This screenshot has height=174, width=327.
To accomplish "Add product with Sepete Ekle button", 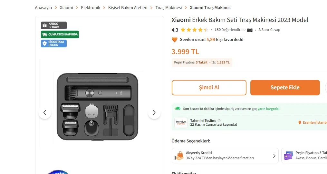I will (x=285, y=88).
